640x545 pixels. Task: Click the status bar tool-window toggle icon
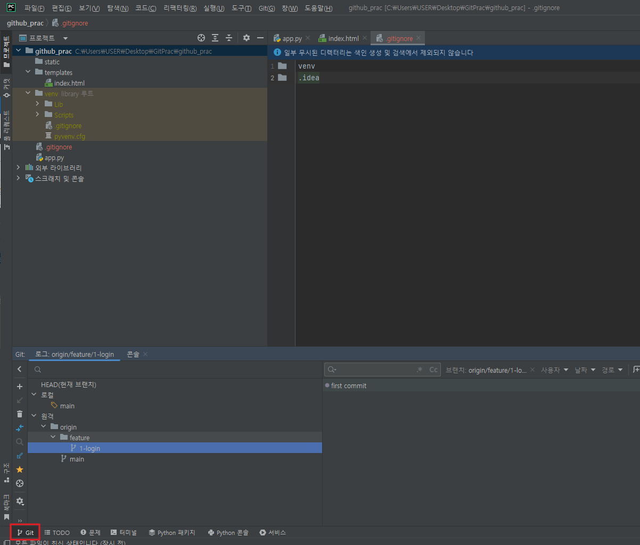7,542
